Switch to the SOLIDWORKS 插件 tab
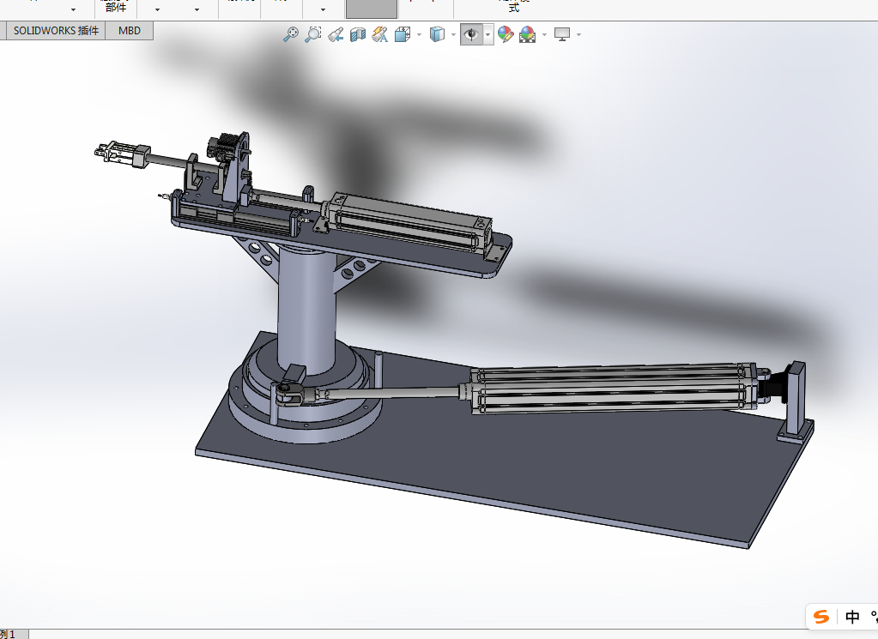The image size is (878, 639). [56, 31]
